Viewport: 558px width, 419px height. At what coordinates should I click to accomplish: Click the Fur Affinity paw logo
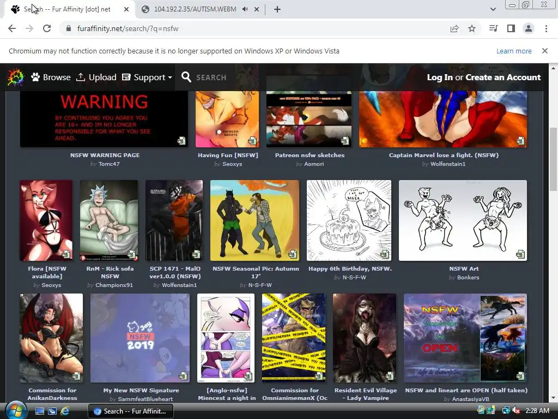[x=16, y=77]
